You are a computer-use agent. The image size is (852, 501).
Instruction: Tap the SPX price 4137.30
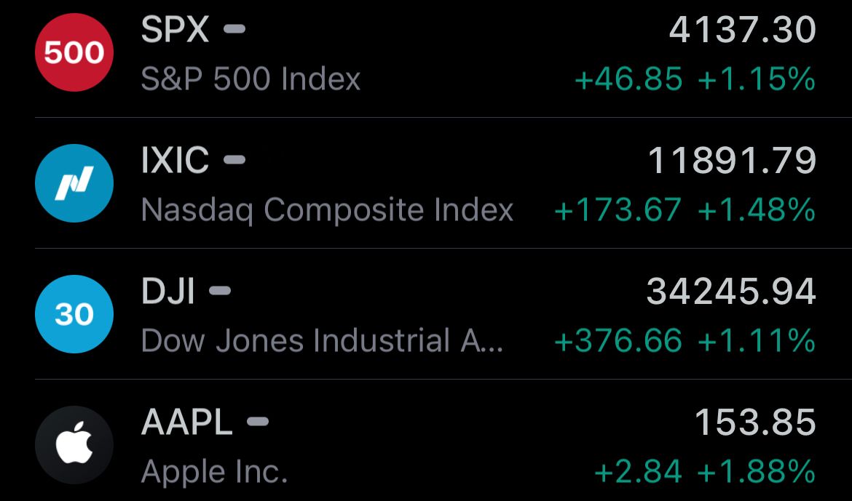742,29
